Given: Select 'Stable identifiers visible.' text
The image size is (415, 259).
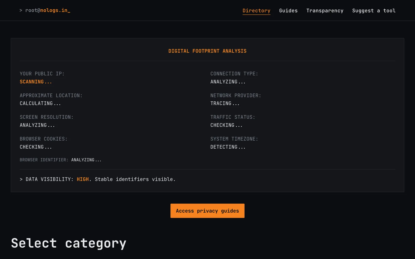Looking at the screenshot, I should point(135,179).
